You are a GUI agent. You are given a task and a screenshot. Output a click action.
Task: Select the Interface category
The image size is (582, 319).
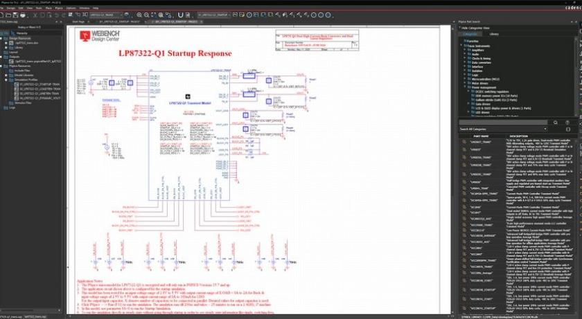(477, 66)
